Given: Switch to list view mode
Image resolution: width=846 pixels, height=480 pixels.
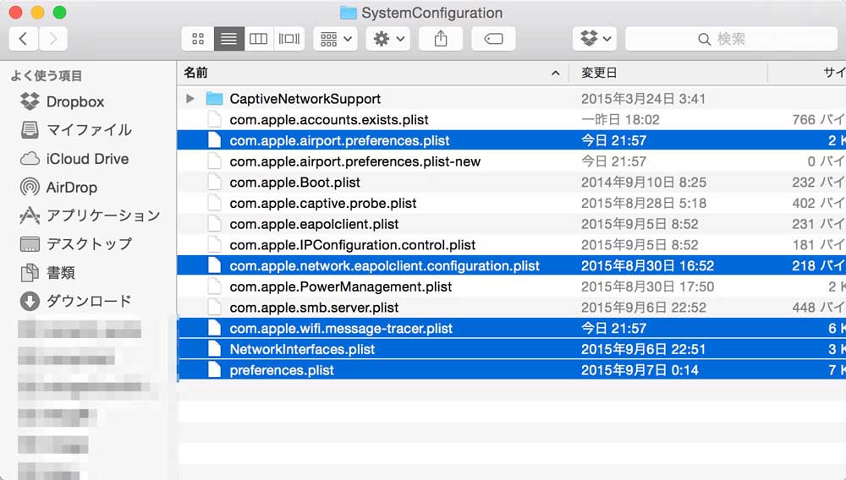Looking at the screenshot, I should pyautogui.click(x=228, y=39).
